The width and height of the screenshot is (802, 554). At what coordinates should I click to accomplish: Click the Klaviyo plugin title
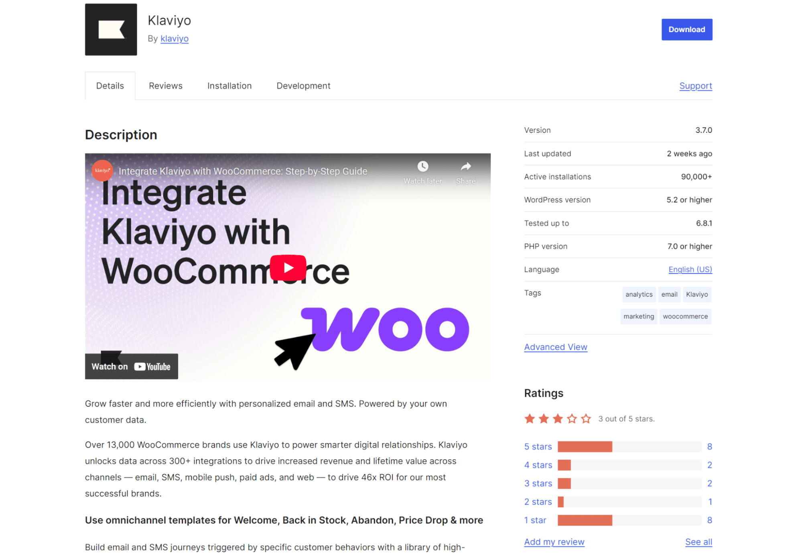(x=169, y=20)
